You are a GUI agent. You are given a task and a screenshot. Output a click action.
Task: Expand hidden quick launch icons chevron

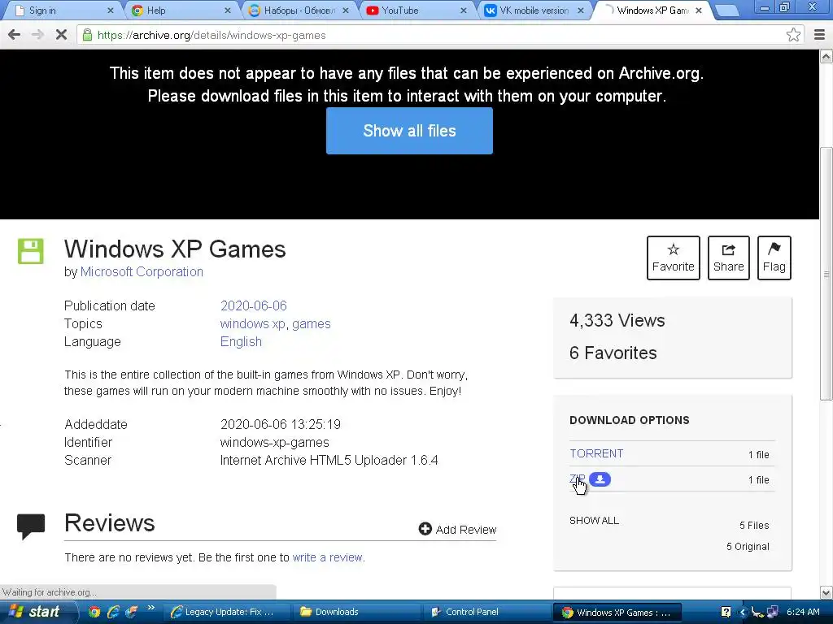150,608
